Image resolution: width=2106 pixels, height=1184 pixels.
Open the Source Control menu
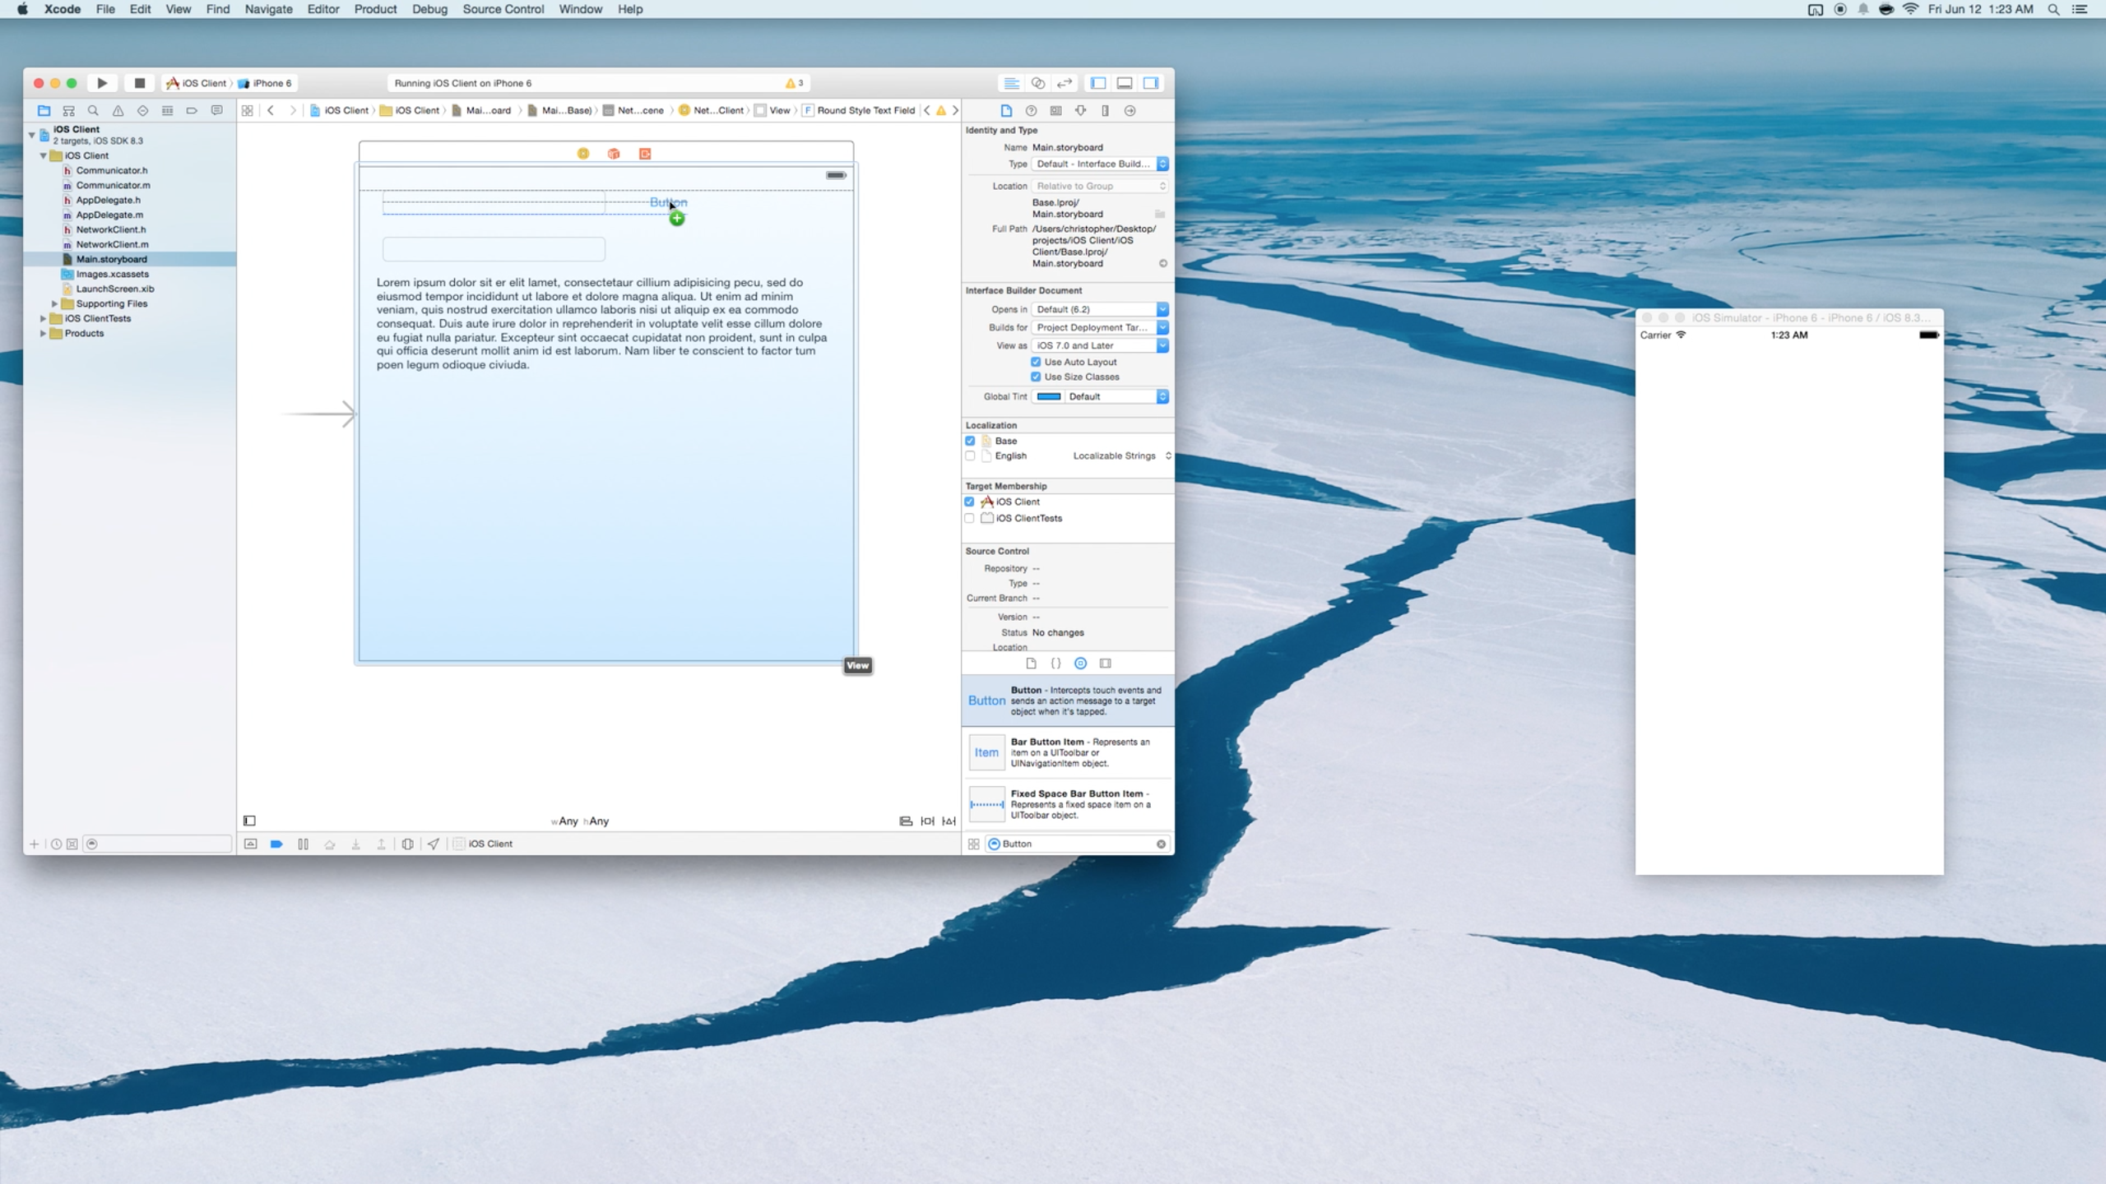[x=502, y=9]
